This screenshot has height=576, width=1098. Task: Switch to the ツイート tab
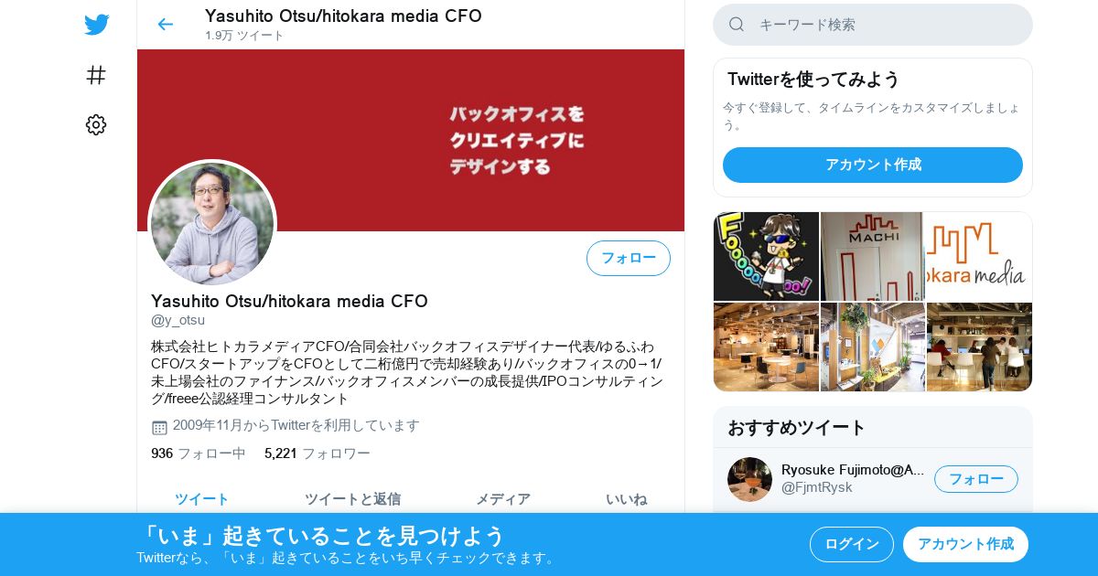point(202,499)
